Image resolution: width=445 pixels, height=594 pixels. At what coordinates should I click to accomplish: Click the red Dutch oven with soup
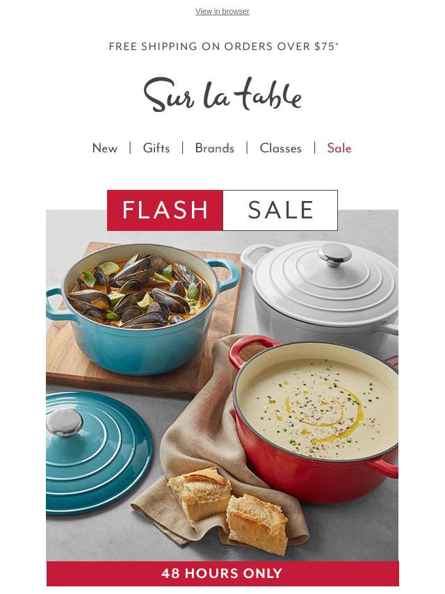tap(314, 421)
